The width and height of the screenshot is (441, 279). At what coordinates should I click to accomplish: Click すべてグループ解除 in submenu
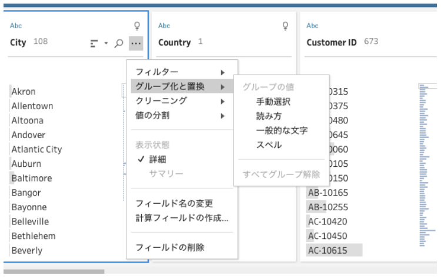pos(281,174)
